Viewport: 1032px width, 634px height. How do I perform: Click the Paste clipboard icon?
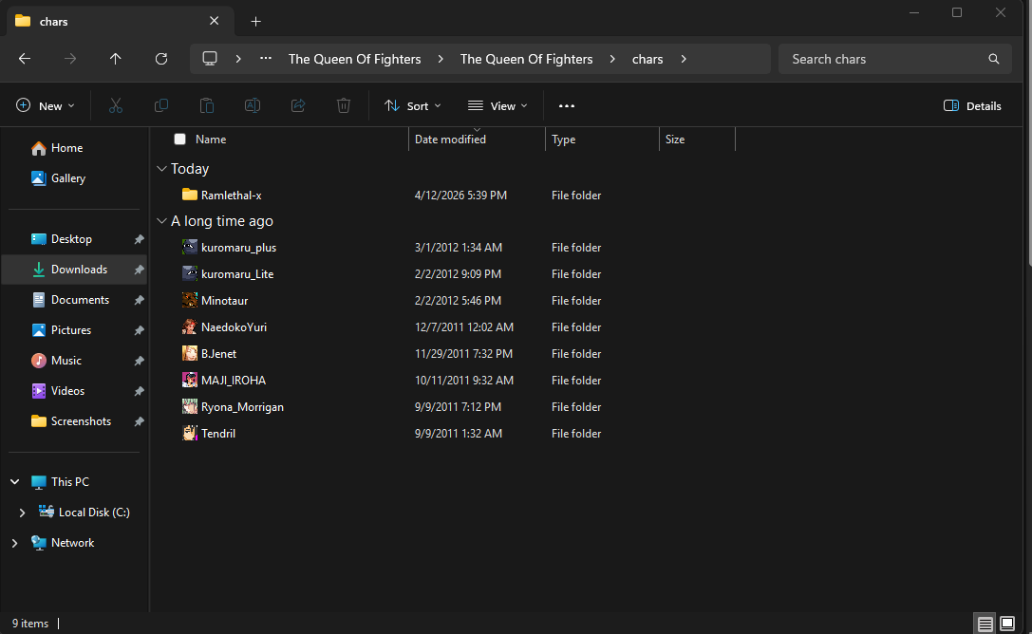207,106
